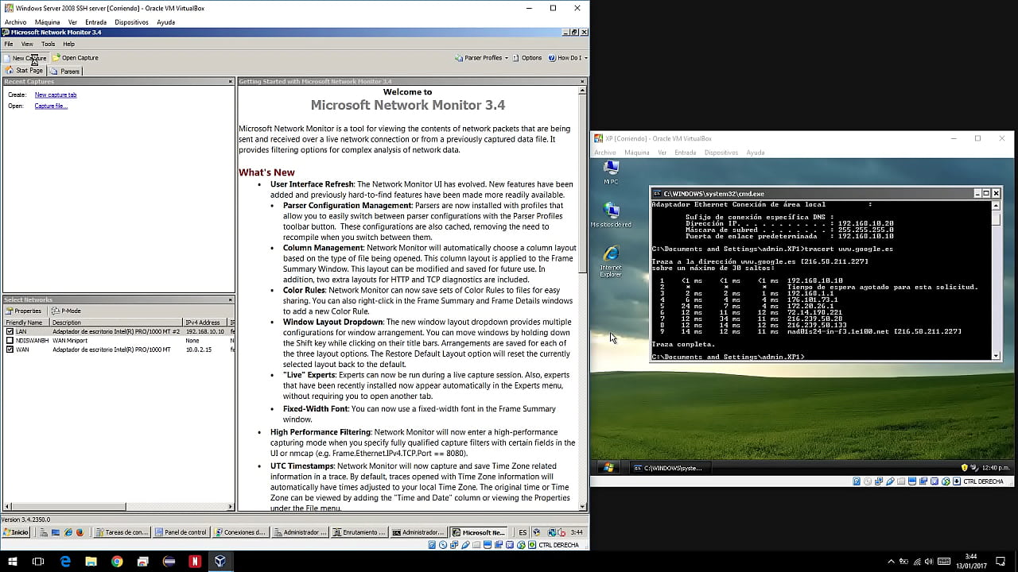
Task: Open the Tools menu
Action: click(x=48, y=44)
